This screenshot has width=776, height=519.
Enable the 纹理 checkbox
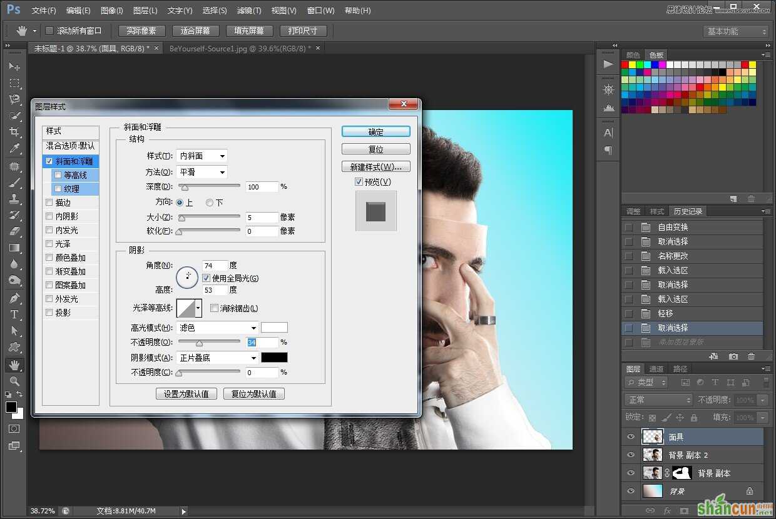tap(58, 189)
